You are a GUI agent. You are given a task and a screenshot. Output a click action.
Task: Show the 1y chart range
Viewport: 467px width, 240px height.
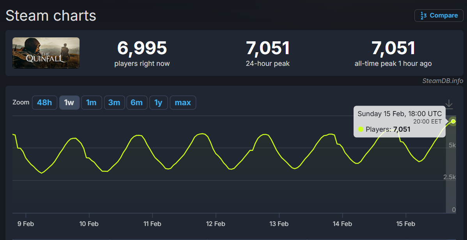point(158,103)
